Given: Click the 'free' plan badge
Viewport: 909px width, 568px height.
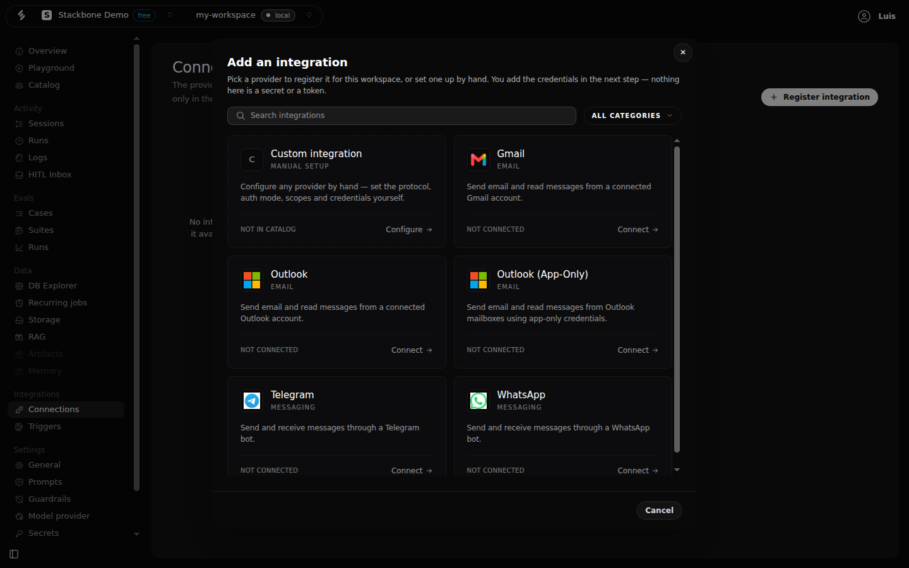Looking at the screenshot, I should [x=145, y=15].
